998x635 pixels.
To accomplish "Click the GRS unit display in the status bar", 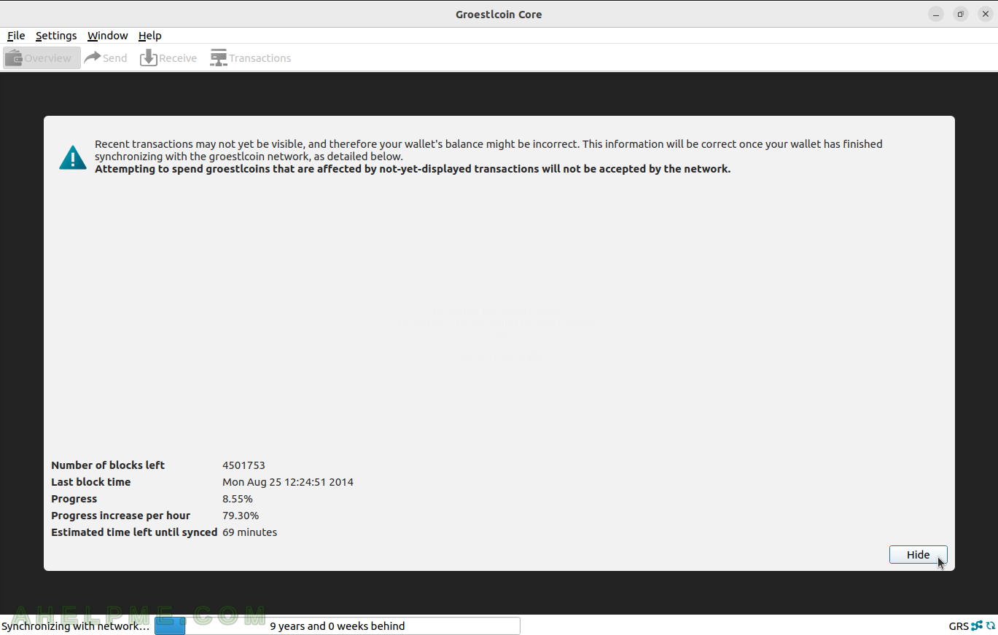I will click(959, 626).
